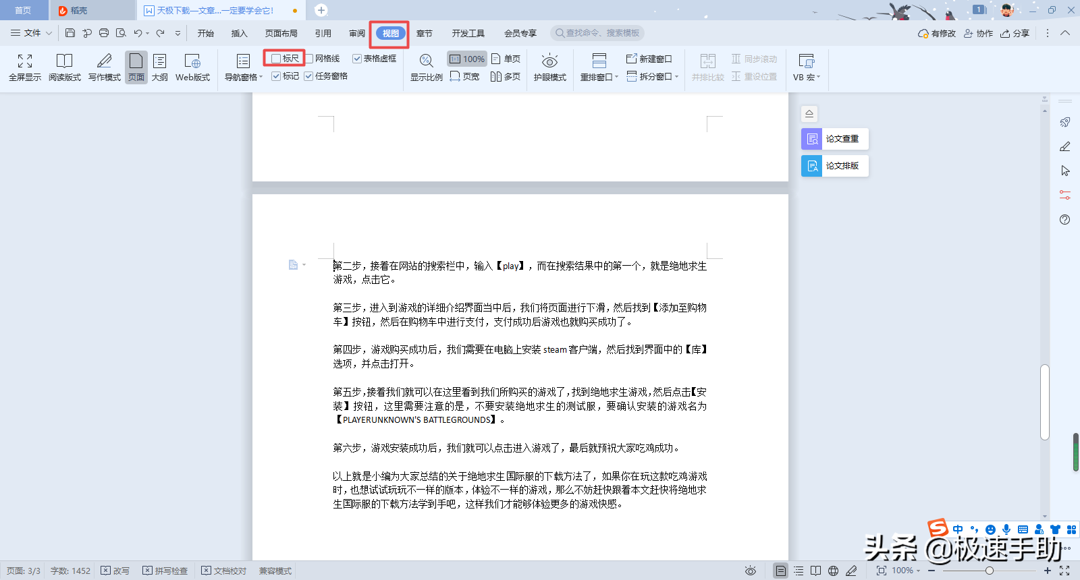Click the Save icon in quick toolbar
Viewport: 1080px width, 580px height.
pyautogui.click(x=70, y=33)
